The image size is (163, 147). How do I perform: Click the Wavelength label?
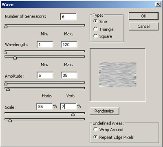[x=16, y=45]
